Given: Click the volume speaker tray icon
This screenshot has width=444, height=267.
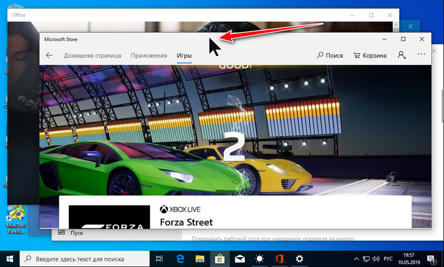Looking at the screenshot, I should pyautogui.click(x=376, y=259).
